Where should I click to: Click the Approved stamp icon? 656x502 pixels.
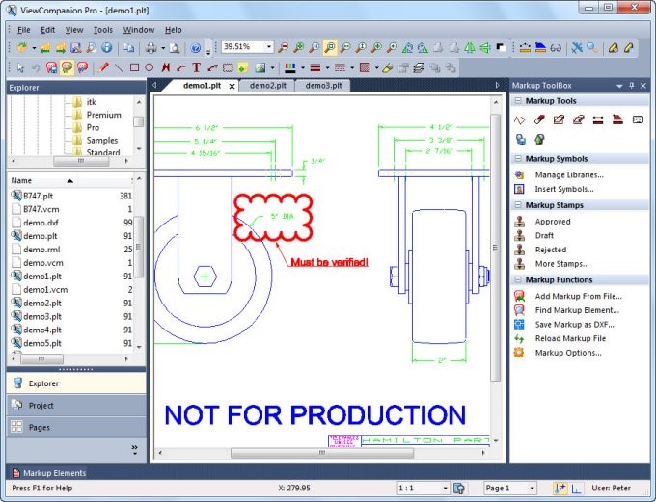[520, 222]
